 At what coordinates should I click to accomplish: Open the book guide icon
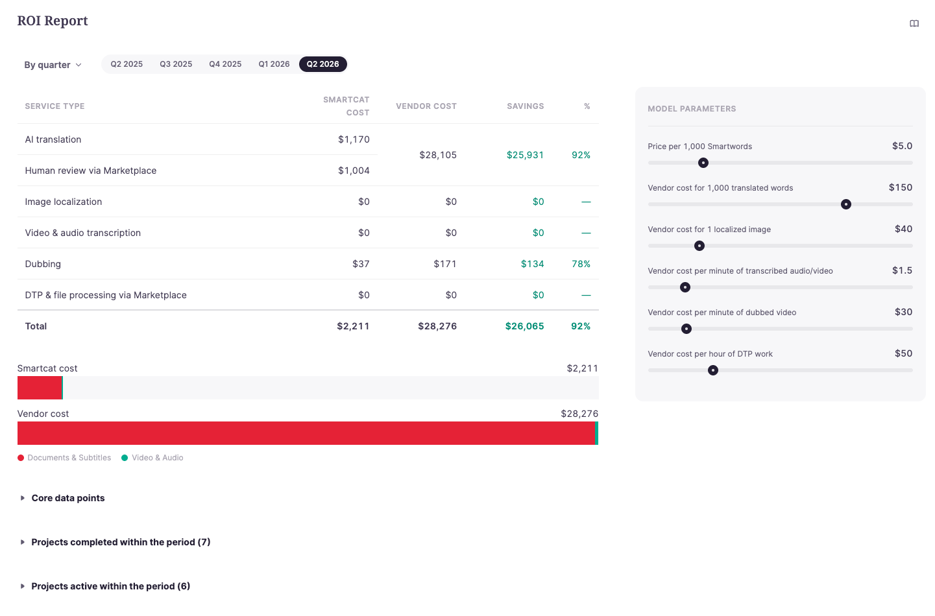[914, 23]
